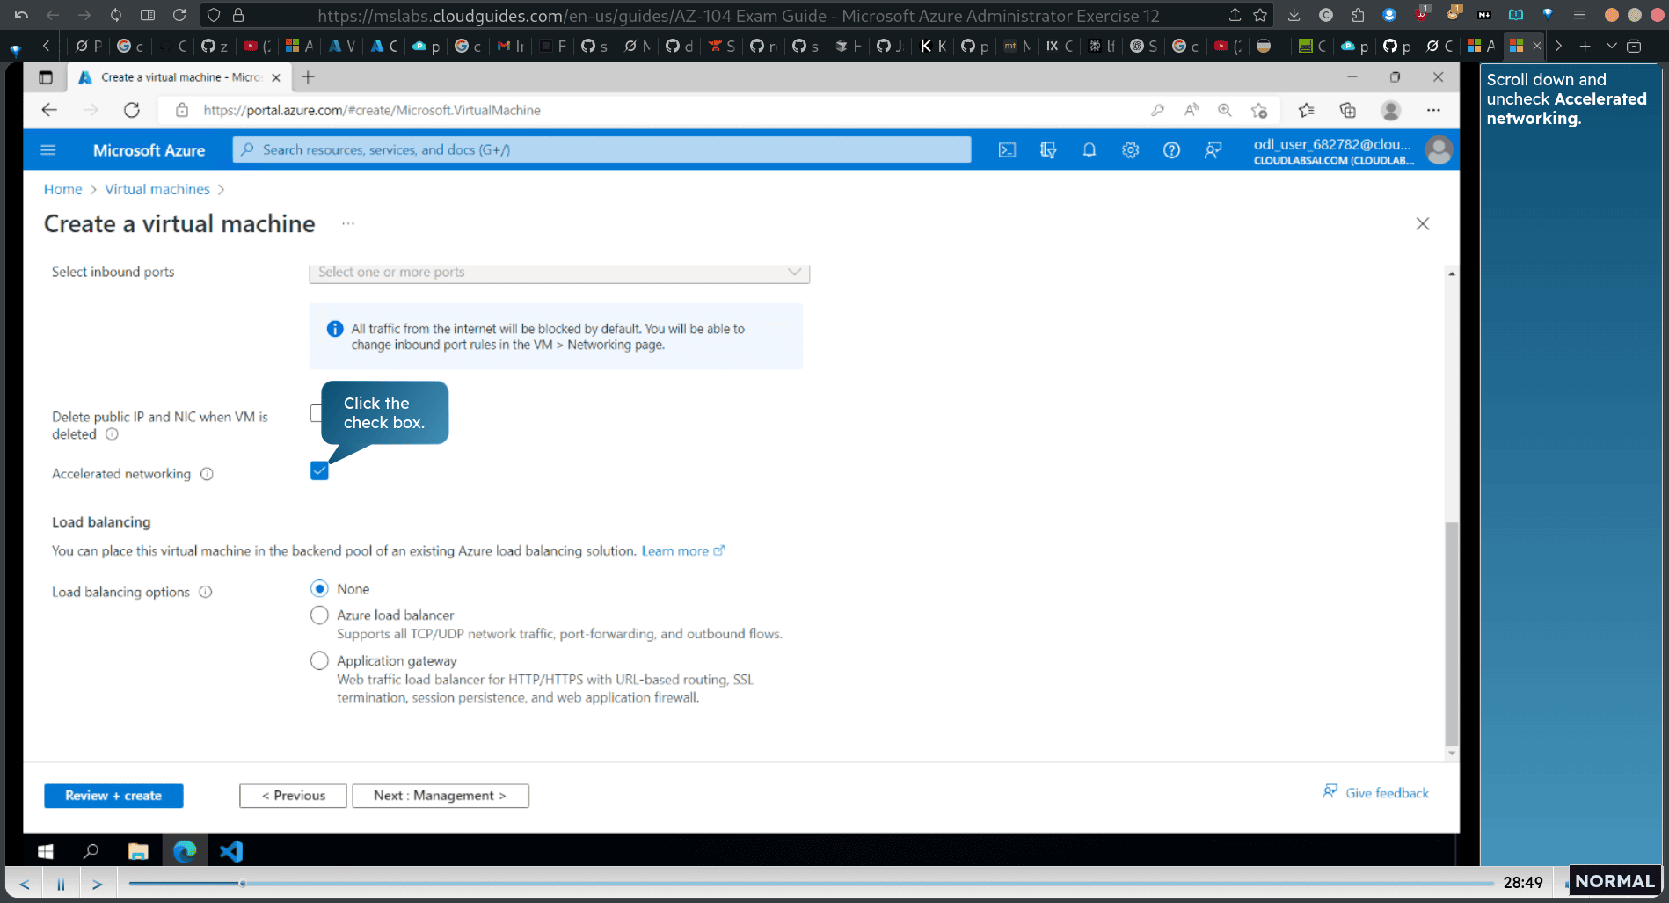Click guide progress slider track

pos(811,883)
